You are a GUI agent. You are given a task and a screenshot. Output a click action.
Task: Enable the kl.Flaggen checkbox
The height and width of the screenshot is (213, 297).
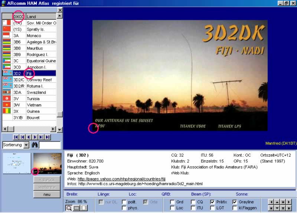(x=235, y=208)
